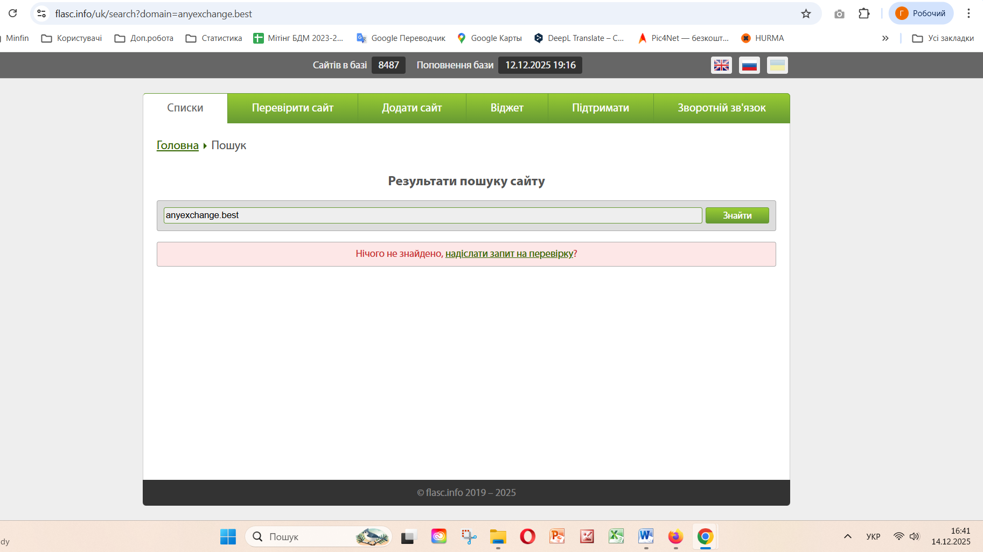Open Task View on the taskbar
The width and height of the screenshot is (983, 552).
409,536
